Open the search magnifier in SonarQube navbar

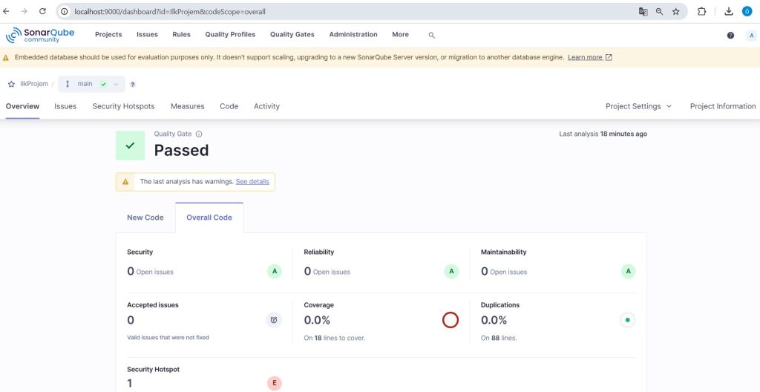431,36
